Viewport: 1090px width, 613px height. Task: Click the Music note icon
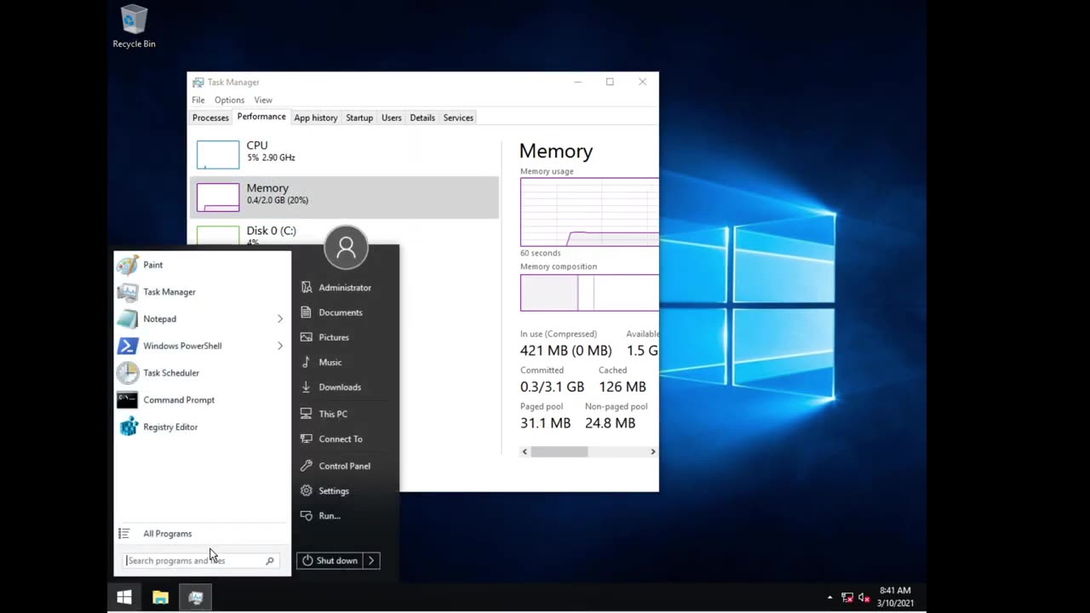click(x=307, y=362)
